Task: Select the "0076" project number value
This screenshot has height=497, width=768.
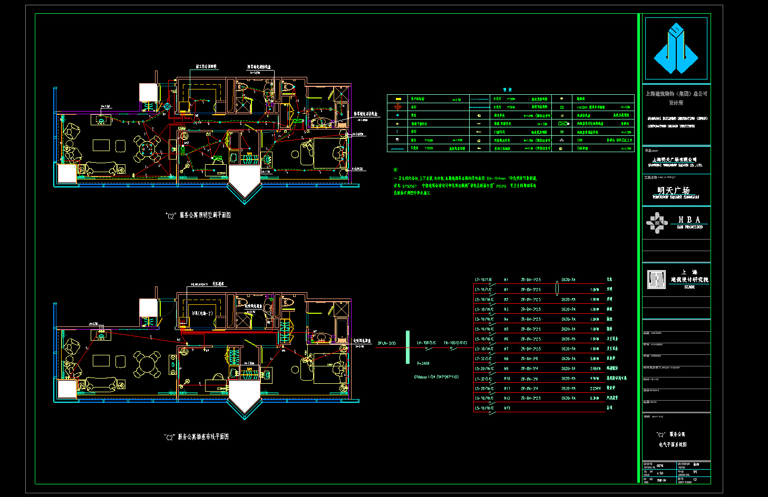Action: (660, 465)
